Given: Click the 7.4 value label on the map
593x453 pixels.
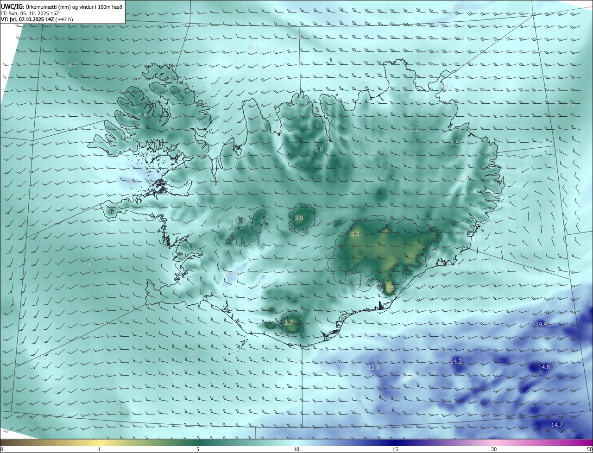Looking at the screenshot, I should pyautogui.click(x=87, y=264).
